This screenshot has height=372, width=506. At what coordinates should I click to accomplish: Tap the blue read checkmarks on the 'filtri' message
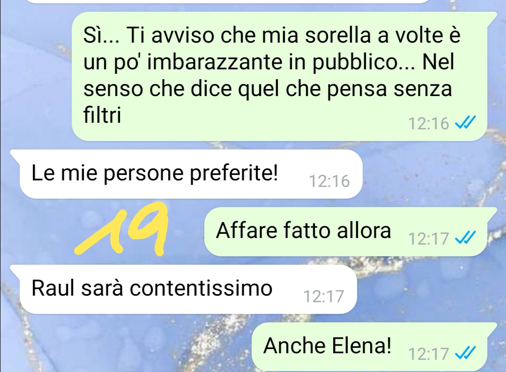(x=465, y=123)
